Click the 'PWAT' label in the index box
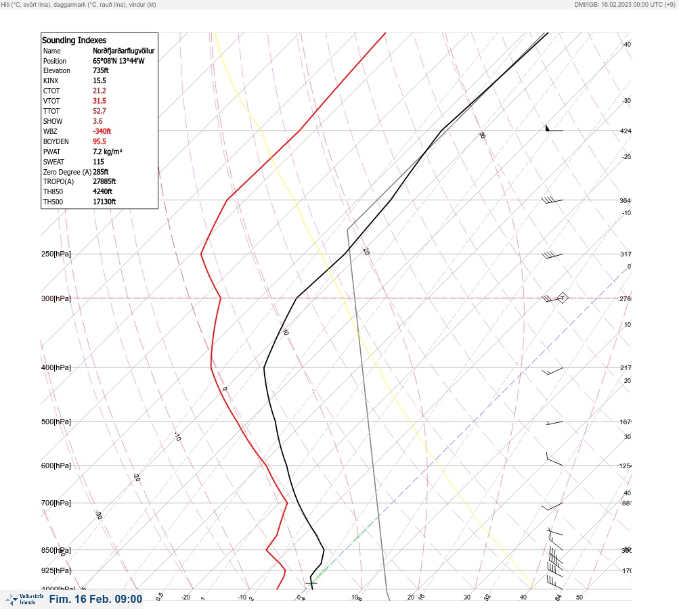 51,152
